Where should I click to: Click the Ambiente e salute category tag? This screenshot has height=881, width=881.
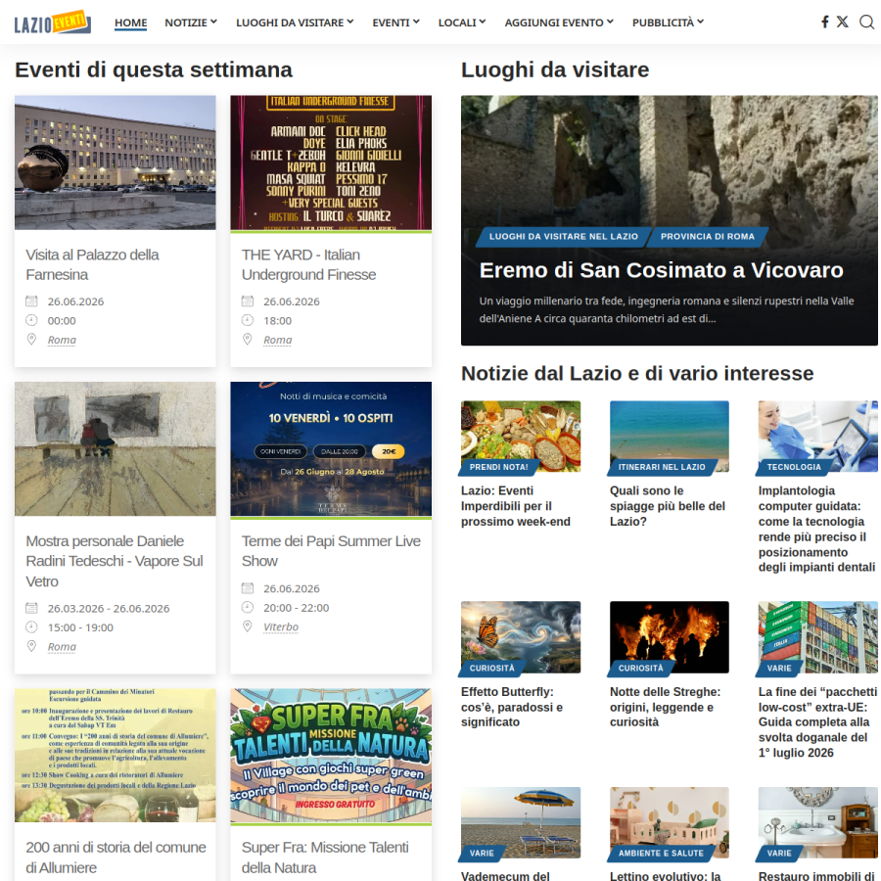pyautogui.click(x=661, y=853)
